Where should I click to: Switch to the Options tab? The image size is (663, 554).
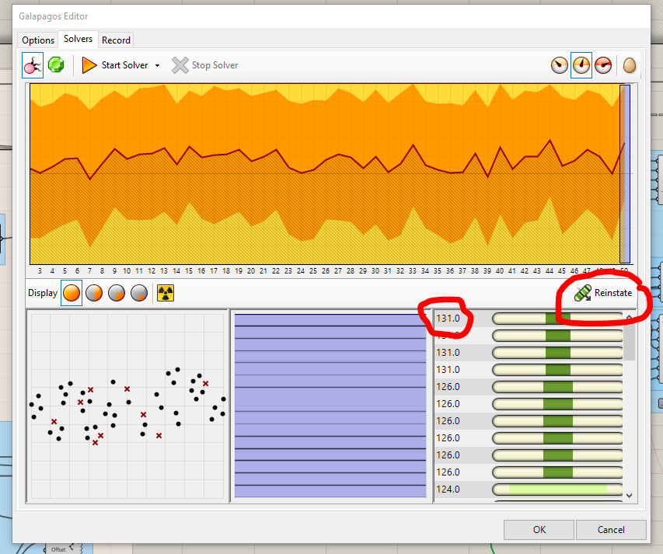38,40
